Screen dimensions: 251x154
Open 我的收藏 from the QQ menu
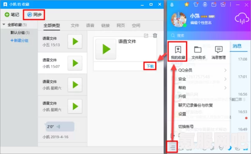point(178,52)
